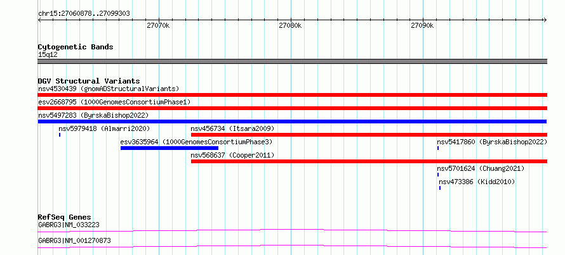Click the 27080k ruler tick label

click(x=290, y=25)
